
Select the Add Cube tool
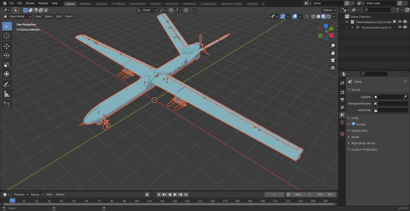(7, 105)
